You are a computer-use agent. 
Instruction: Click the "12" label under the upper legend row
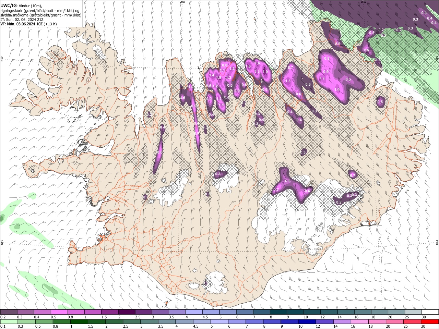(322, 317)
